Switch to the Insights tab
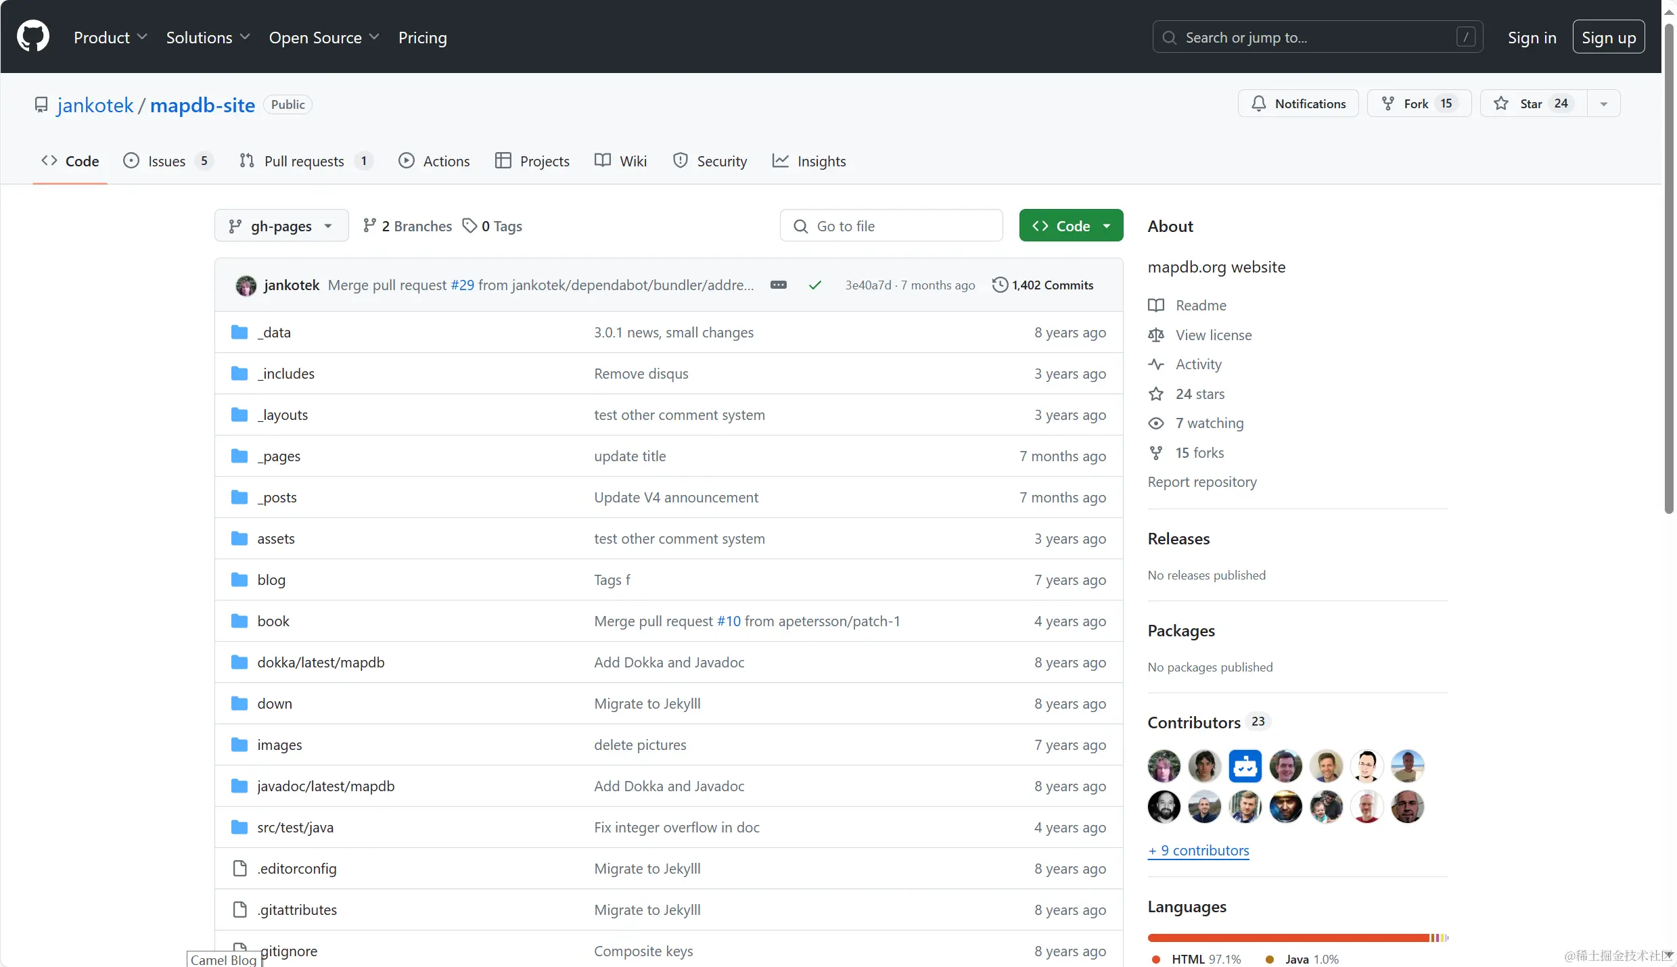 coord(809,161)
